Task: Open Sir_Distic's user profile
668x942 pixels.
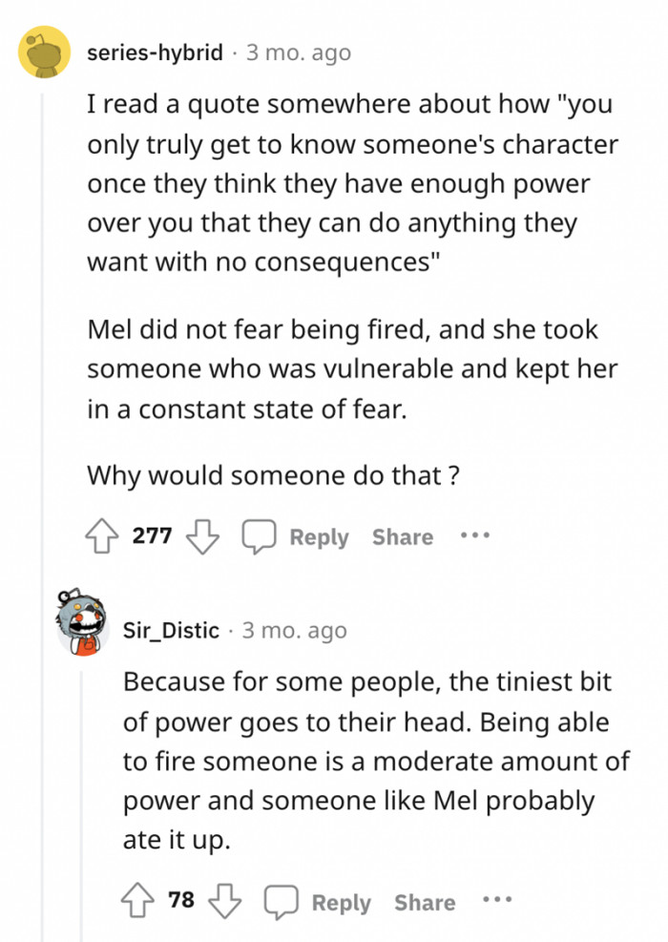Action: pos(170,629)
